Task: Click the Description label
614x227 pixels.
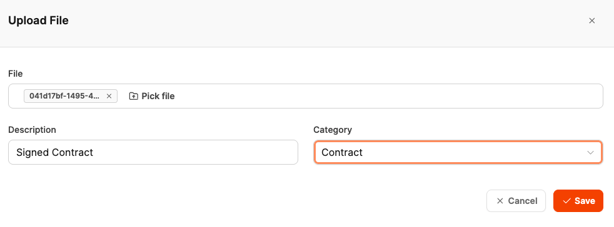Action: (32, 130)
